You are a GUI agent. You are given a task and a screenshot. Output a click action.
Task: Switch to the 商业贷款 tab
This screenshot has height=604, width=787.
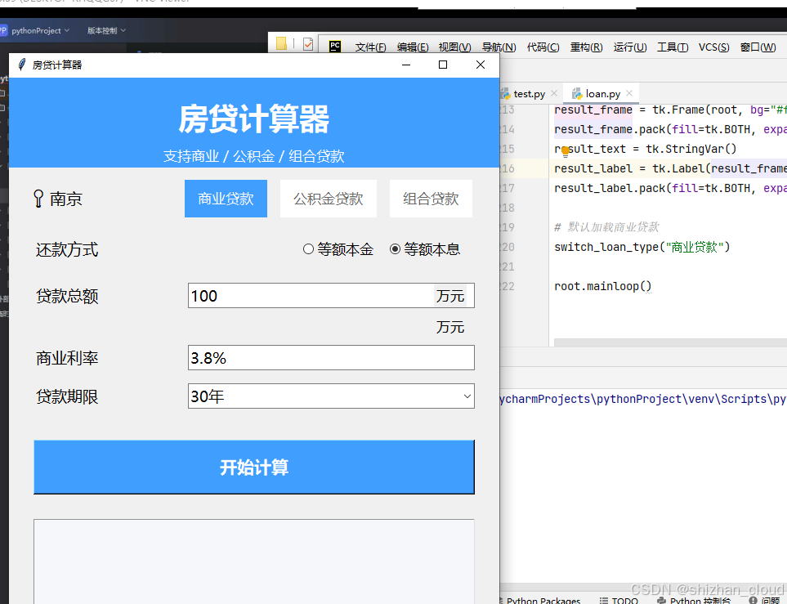click(226, 199)
